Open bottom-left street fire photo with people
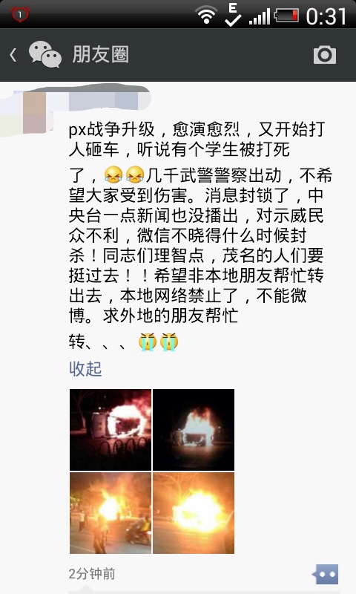 [x=111, y=513]
